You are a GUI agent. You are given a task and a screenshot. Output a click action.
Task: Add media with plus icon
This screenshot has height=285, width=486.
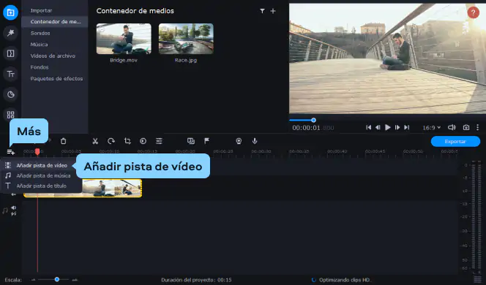tap(273, 11)
